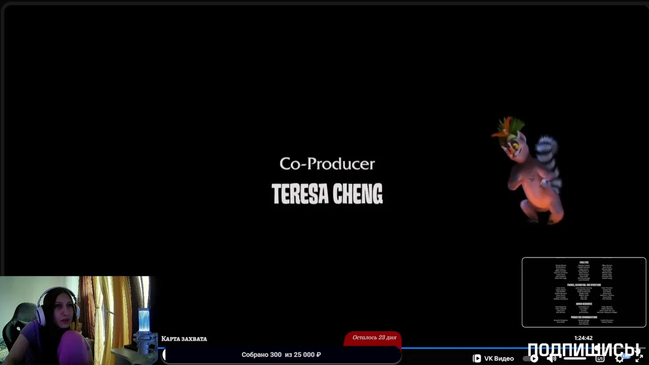The image size is (649, 365).
Task: Enter fullscreen mode with the arrows icon
Action: (x=638, y=358)
